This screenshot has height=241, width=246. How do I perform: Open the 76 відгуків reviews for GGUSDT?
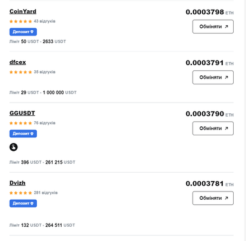[x=44, y=123]
